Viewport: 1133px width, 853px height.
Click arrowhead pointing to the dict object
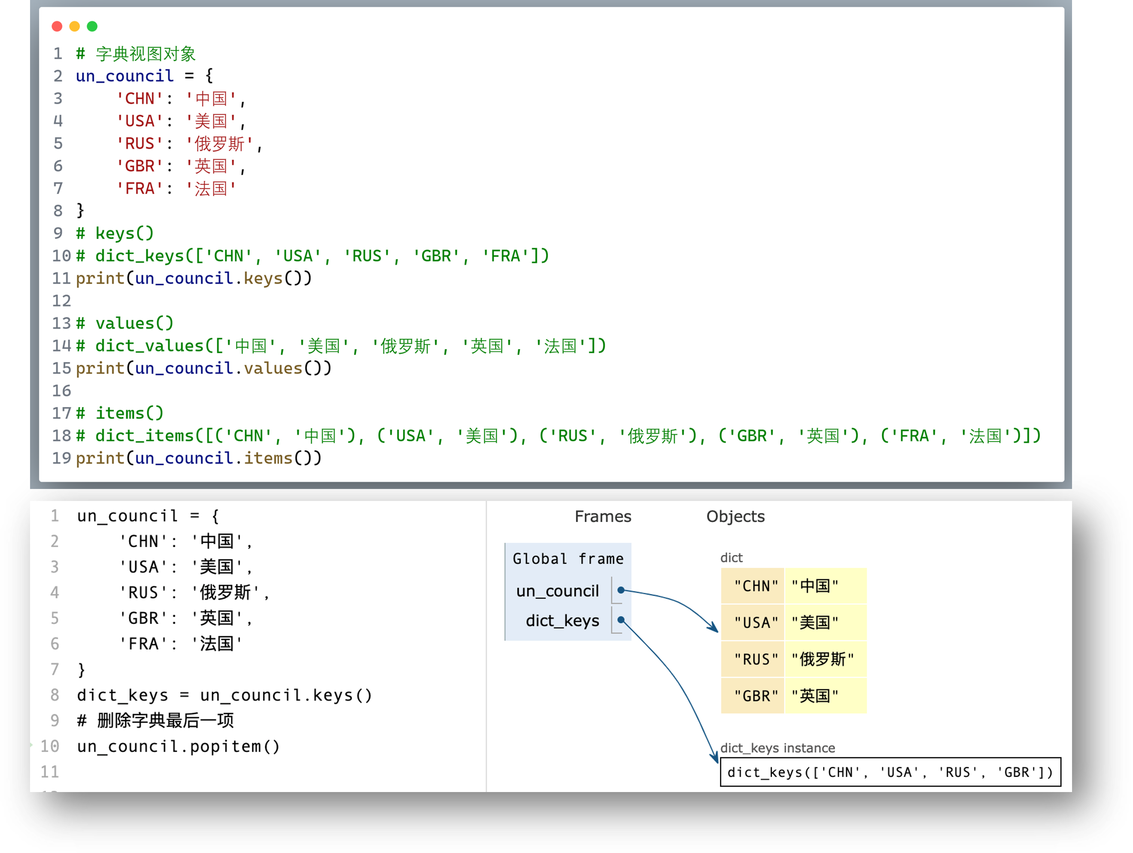point(714,628)
